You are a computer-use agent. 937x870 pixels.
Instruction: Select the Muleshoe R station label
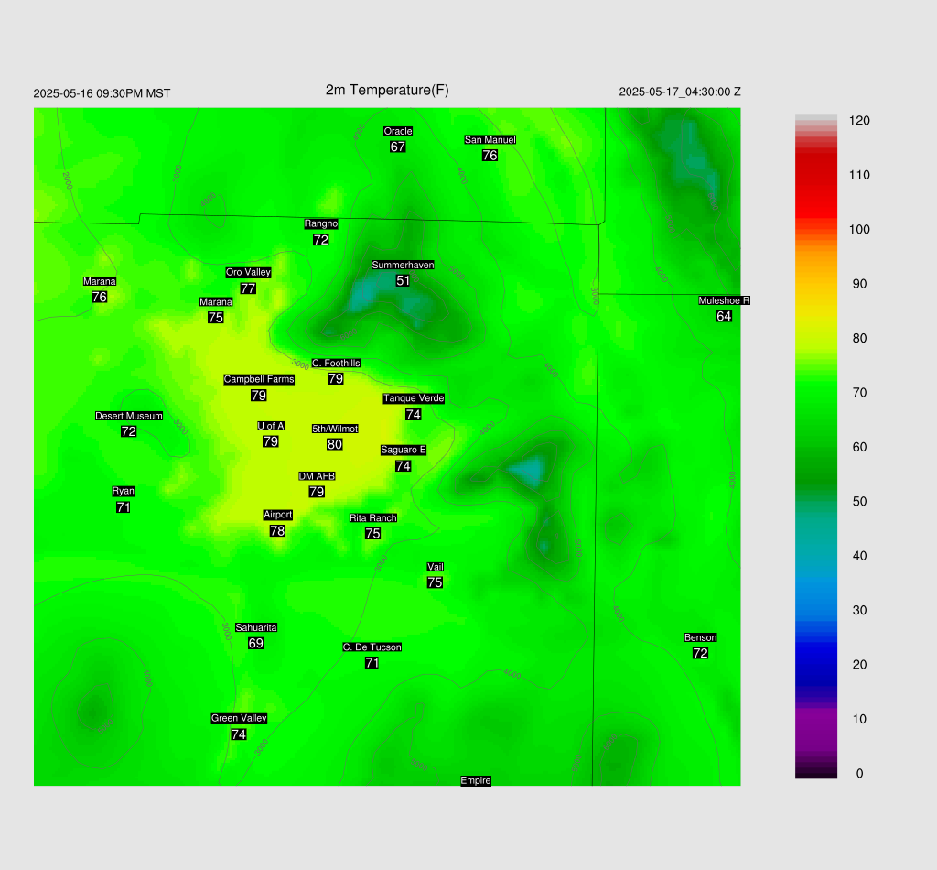click(x=724, y=300)
